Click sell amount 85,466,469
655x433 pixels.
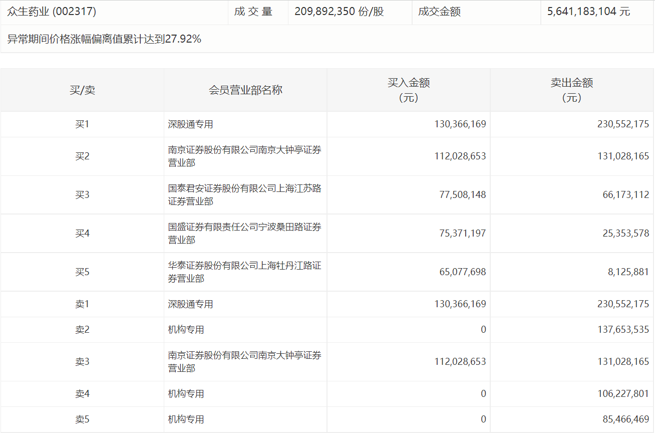click(626, 419)
